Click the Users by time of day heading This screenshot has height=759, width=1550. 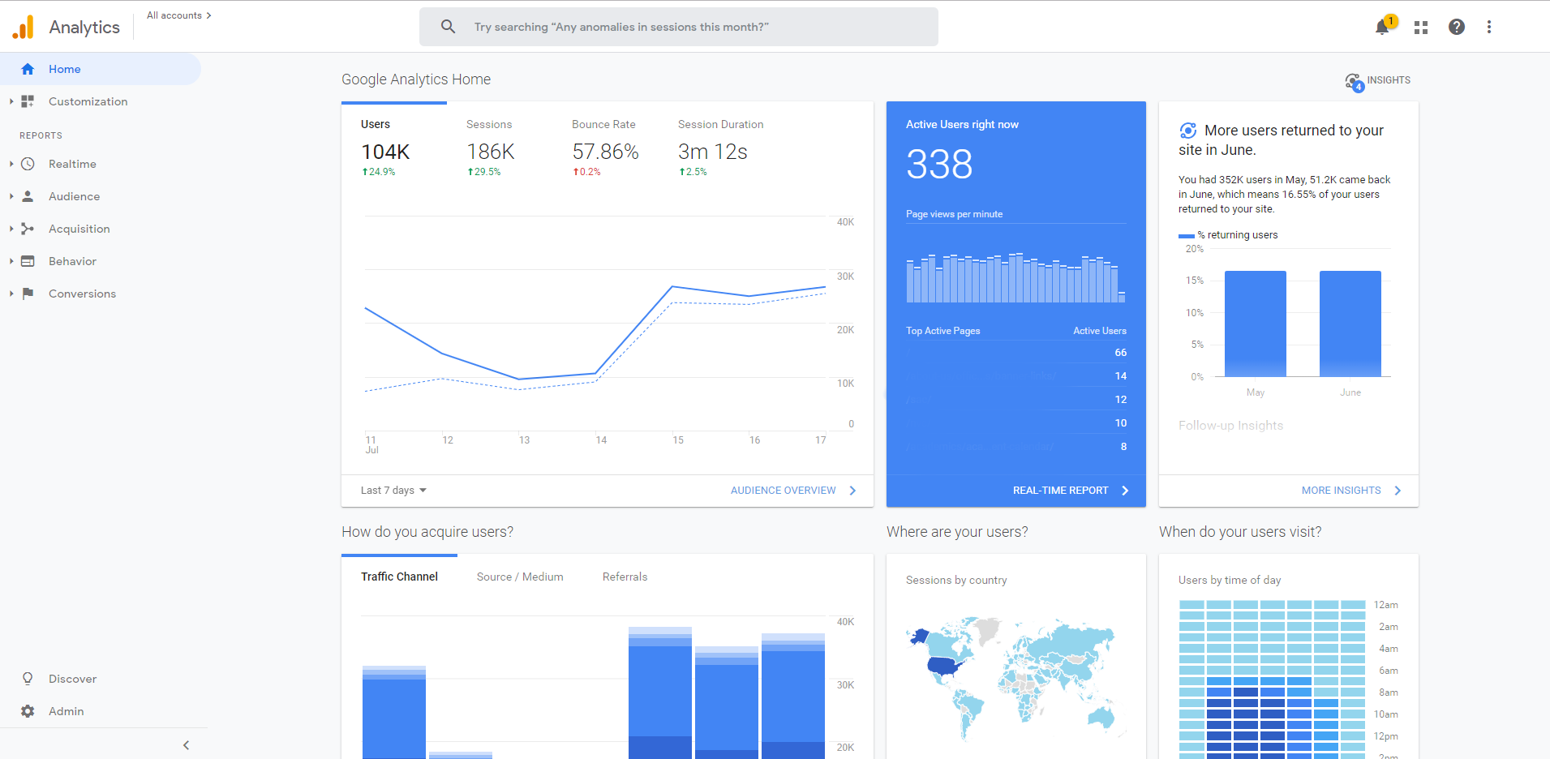coord(1230,580)
